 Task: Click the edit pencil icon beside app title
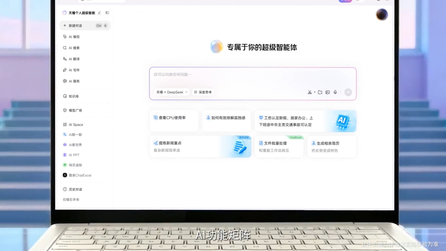tap(100, 13)
